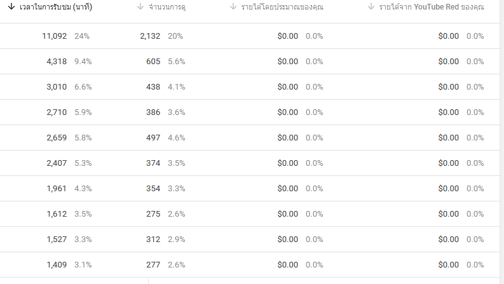Select the 497 views value

pyautogui.click(x=154, y=138)
